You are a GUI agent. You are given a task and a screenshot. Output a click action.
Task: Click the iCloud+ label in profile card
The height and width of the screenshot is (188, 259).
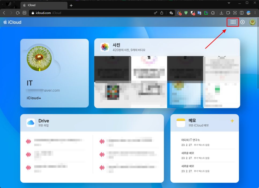click(34, 98)
